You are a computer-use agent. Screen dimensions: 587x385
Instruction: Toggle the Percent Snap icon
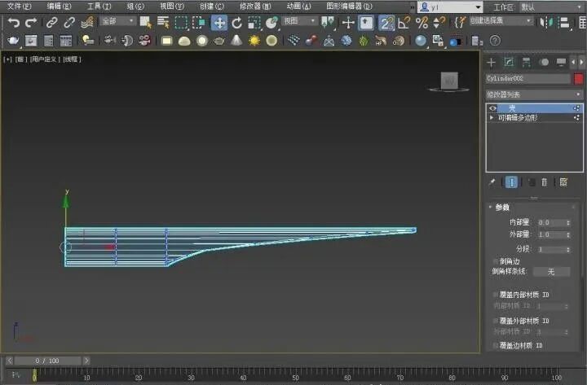tap(421, 23)
